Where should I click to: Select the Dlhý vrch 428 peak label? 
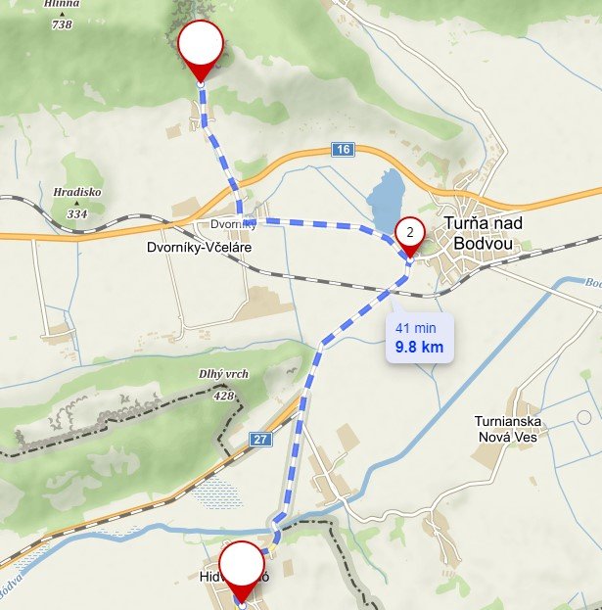click(x=223, y=385)
